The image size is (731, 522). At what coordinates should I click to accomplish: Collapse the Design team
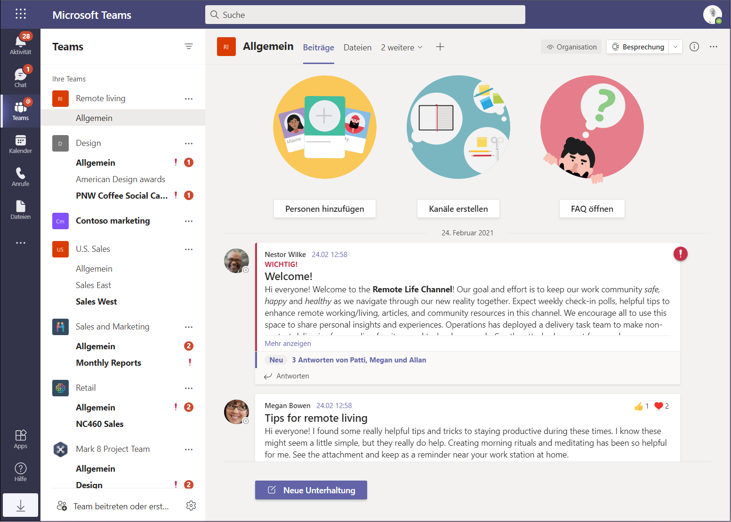pos(88,143)
